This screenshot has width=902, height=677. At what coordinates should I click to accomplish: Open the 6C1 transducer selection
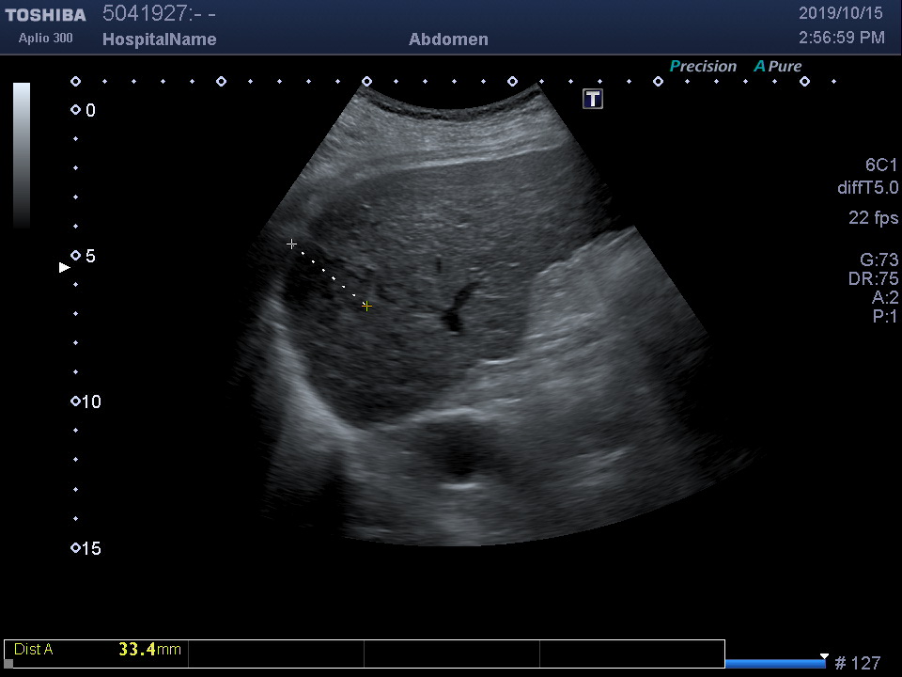point(881,165)
